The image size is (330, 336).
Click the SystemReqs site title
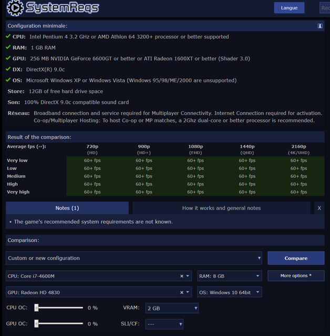63,7
